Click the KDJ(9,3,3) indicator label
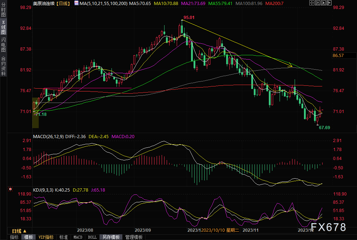 [x=43, y=190]
